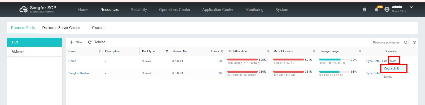The image size is (425, 105).
Task: Edit the Demo resource pool
Action: click(385, 61)
